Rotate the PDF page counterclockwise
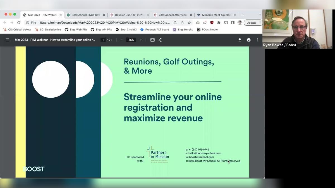The image size is (335, 188). (160, 40)
